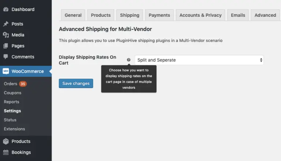The width and height of the screenshot is (281, 161).
Task: Click the Products box icon
Action: [5, 142]
